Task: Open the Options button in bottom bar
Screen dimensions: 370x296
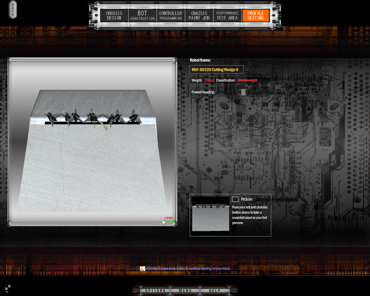Action: click(156, 291)
